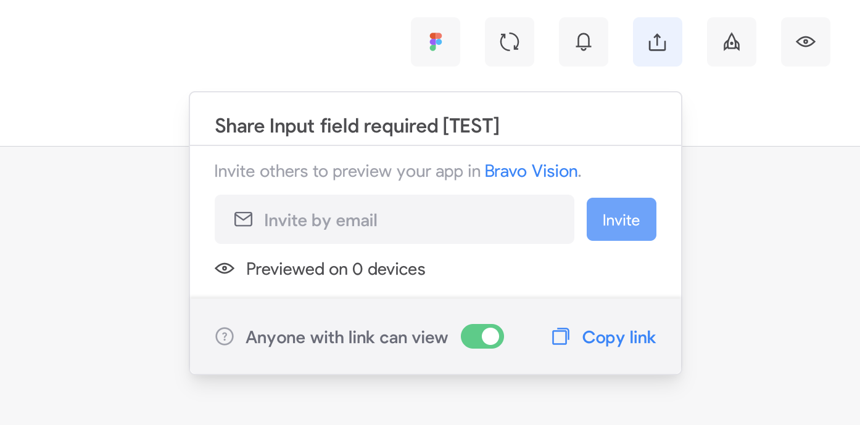Click the Share Input field required [TEST] title
Viewport: 860px width, 425px height.
(357, 126)
